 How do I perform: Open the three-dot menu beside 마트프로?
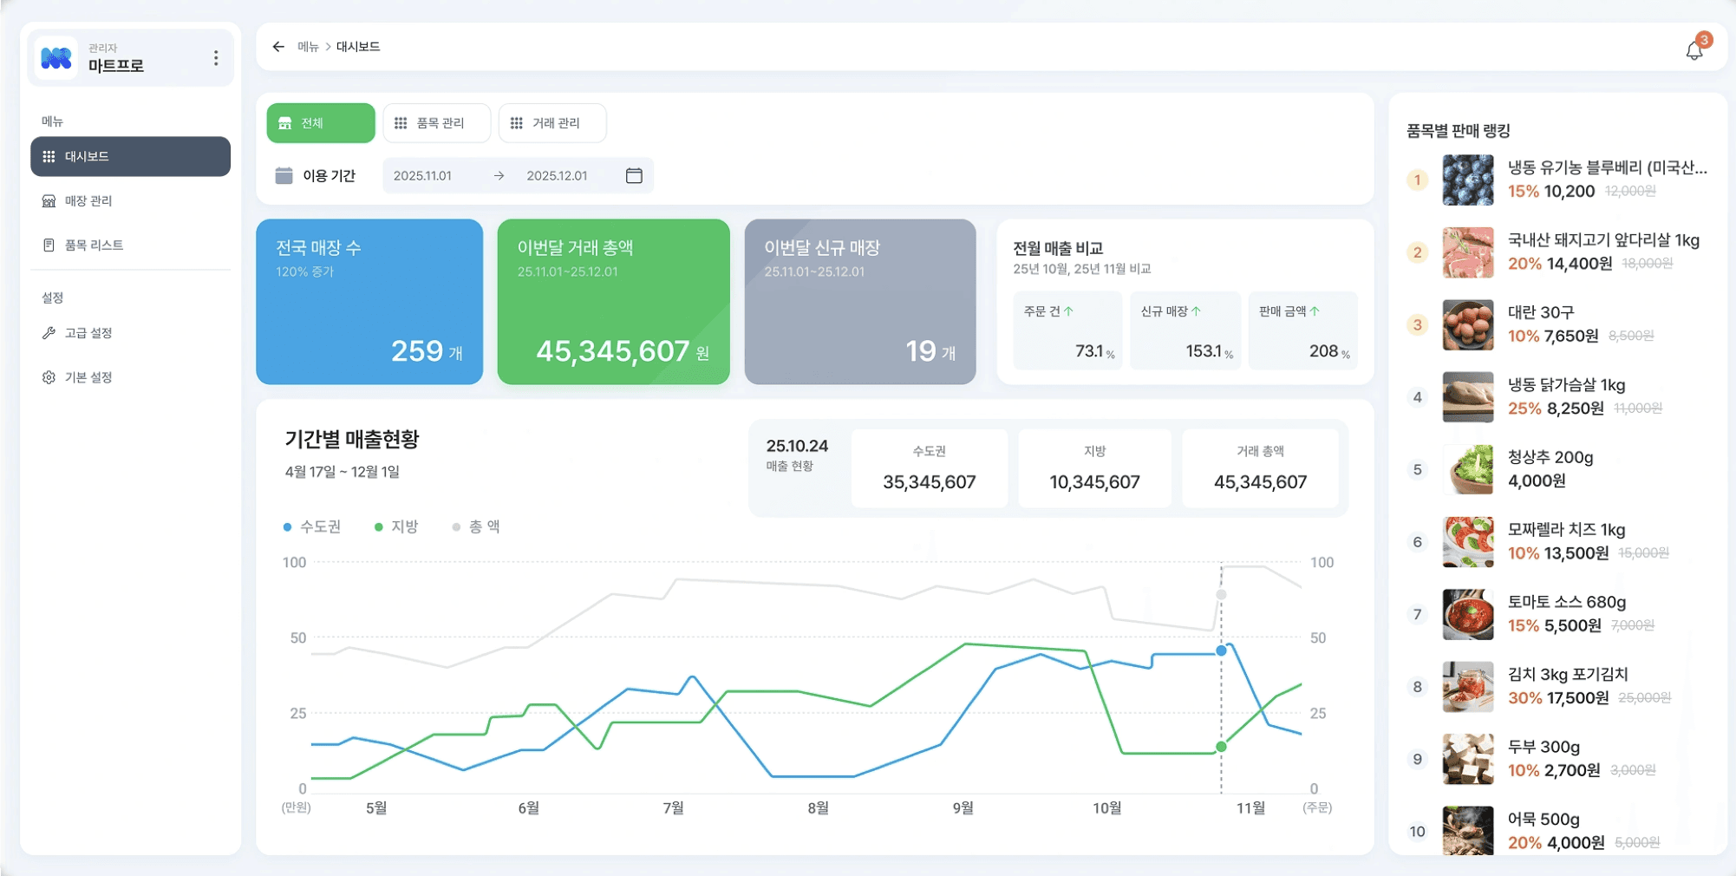pyautogui.click(x=216, y=58)
